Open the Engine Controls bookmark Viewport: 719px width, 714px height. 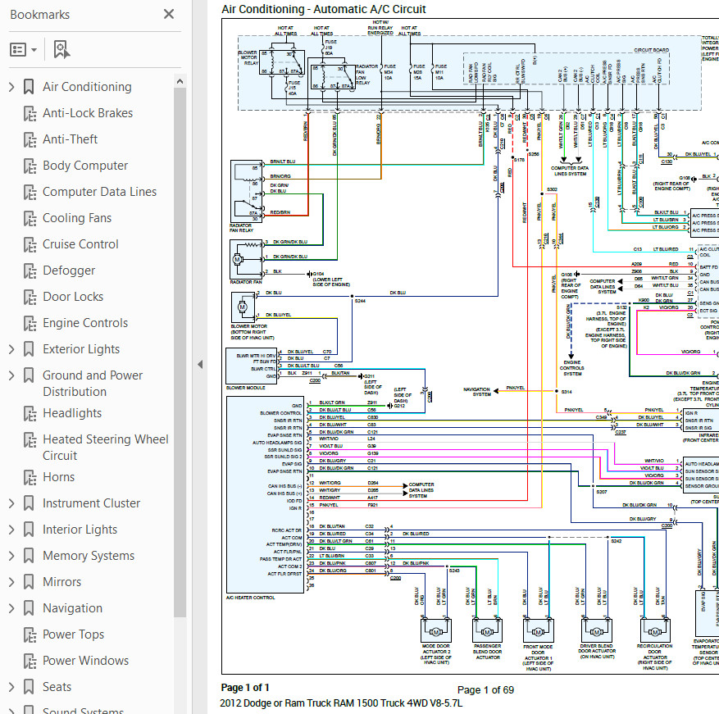(x=85, y=323)
